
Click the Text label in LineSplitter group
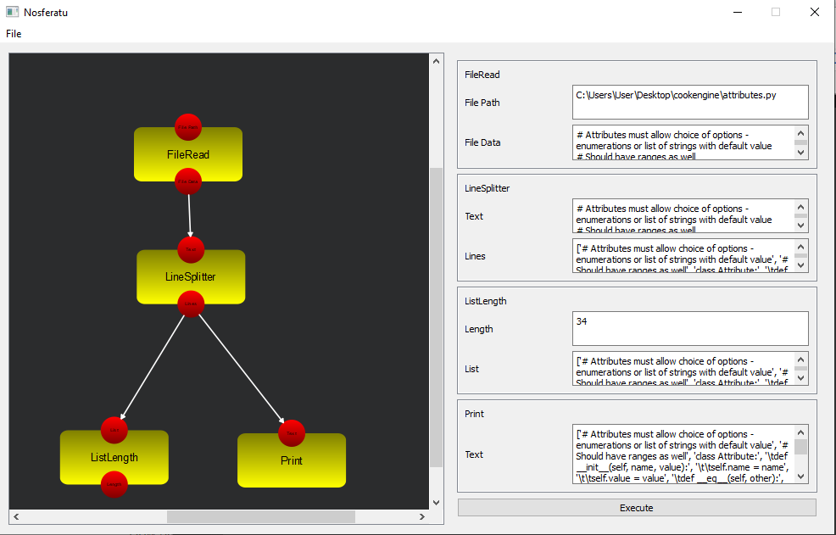coord(473,216)
